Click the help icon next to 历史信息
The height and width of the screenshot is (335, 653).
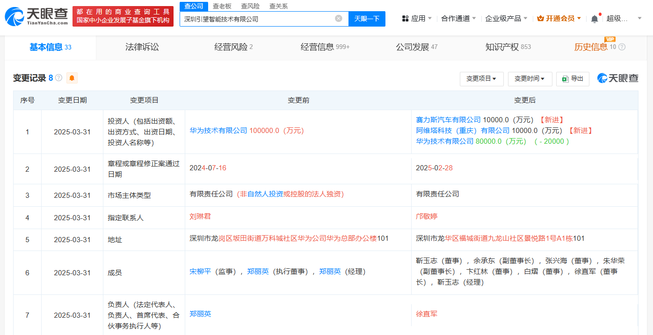[x=622, y=47]
